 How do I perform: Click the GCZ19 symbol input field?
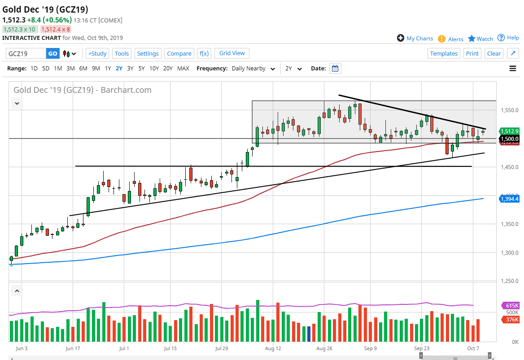pyautogui.click(x=26, y=54)
